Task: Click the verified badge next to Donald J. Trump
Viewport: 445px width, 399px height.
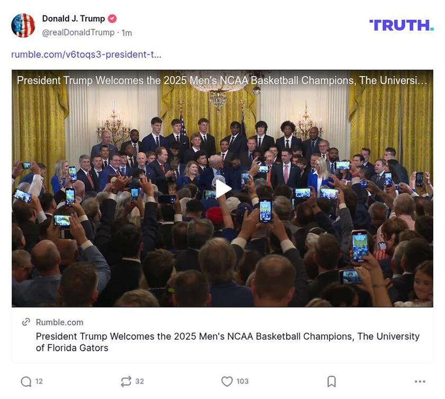Action: pyautogui.click(x=111, y=17)
